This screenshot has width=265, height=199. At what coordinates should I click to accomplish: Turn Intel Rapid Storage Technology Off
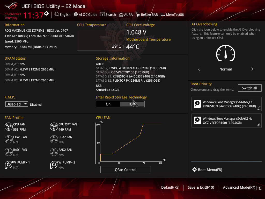[x=132, y=104]
